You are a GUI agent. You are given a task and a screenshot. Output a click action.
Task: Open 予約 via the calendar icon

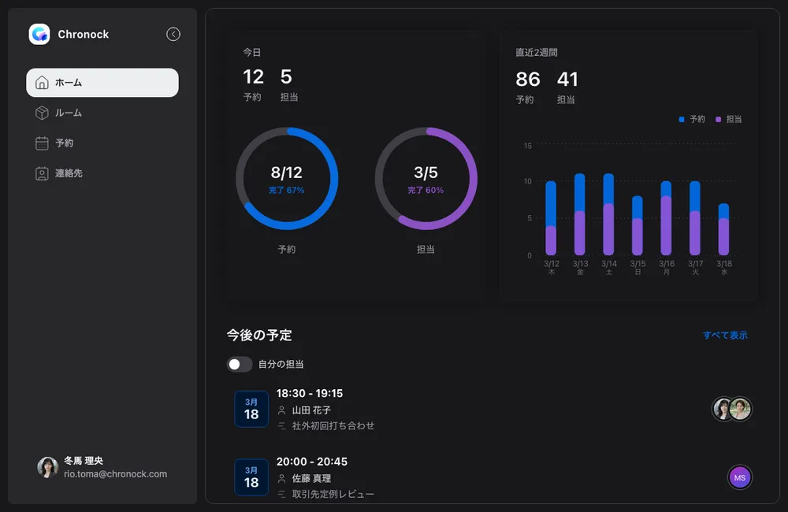[x=43, y=143]
